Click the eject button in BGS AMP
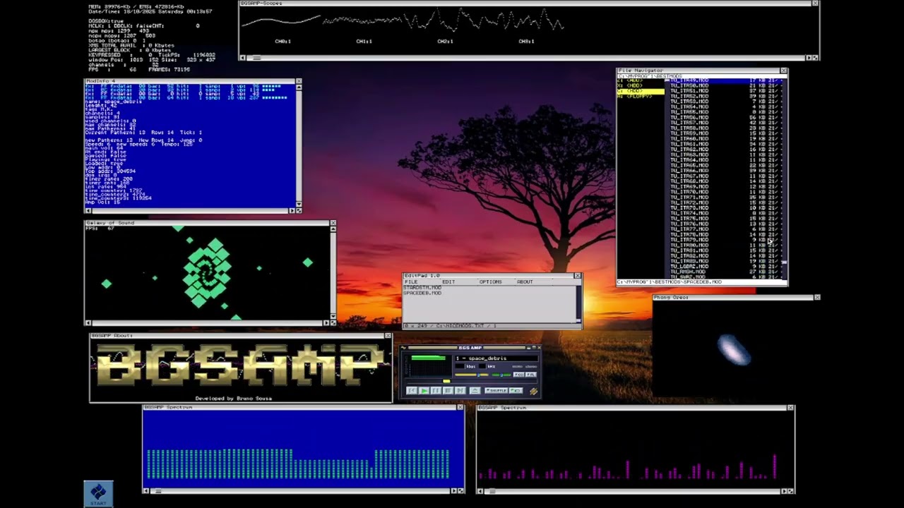This screenshot has height=508, width=904. tap(475, 391)
